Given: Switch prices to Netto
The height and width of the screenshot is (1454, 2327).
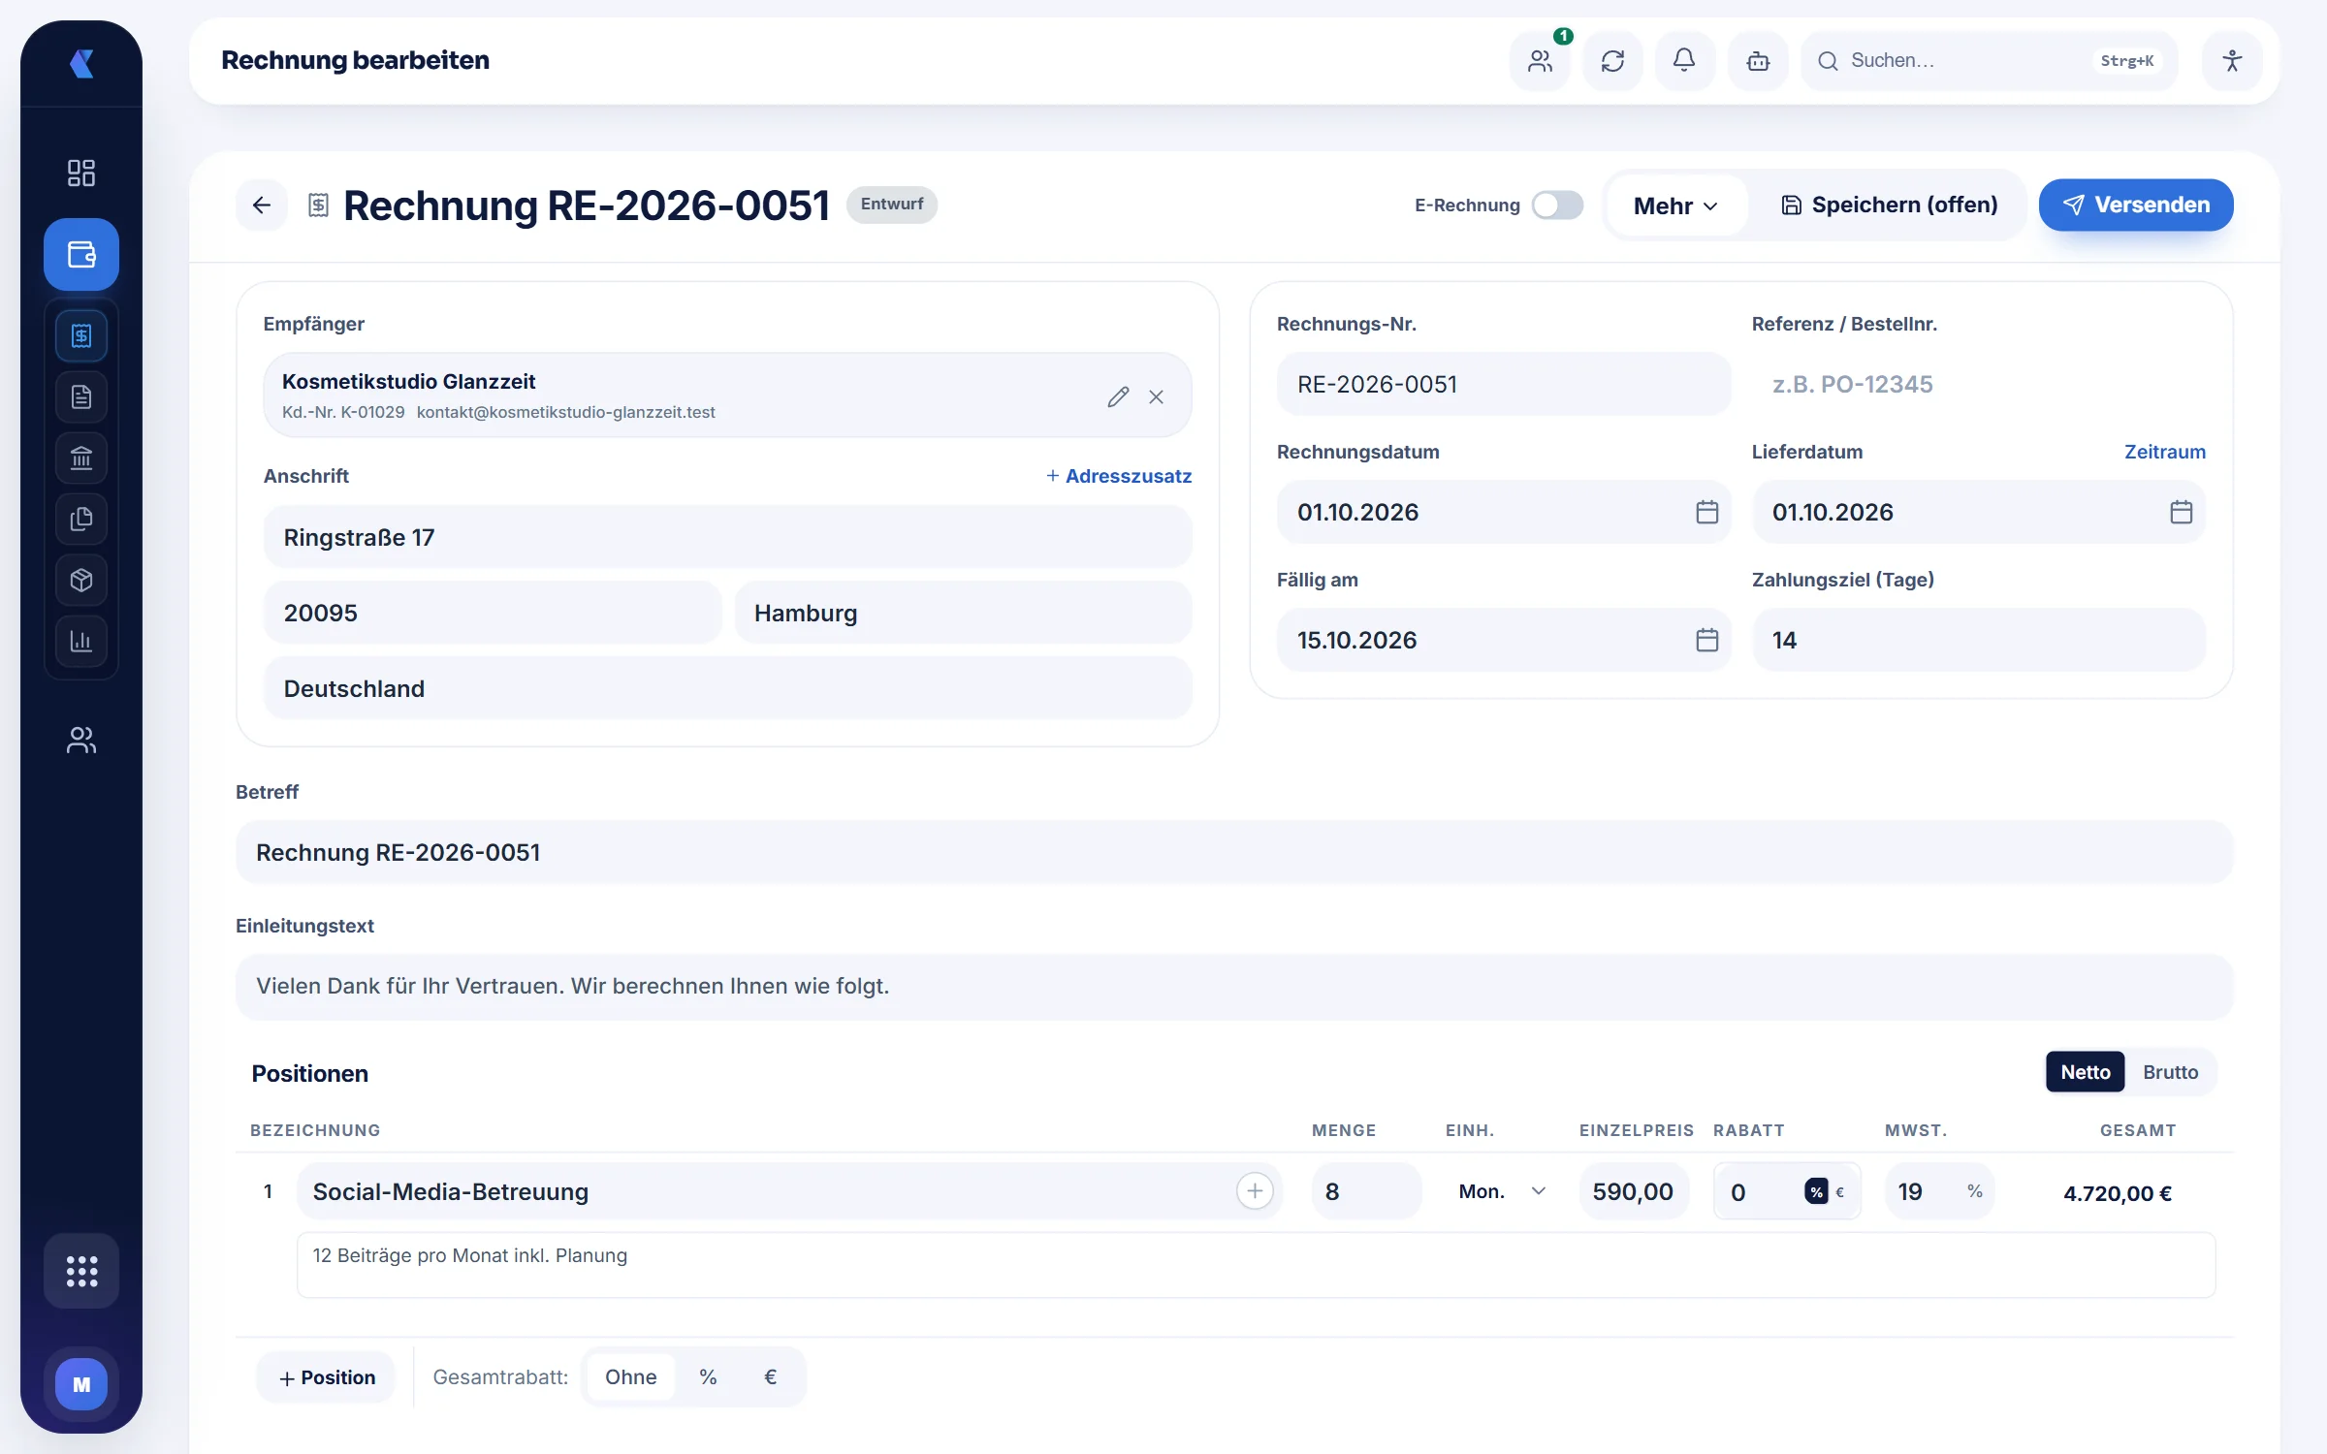Looking at the screenshot, I should click(x=2085, y=1072).
